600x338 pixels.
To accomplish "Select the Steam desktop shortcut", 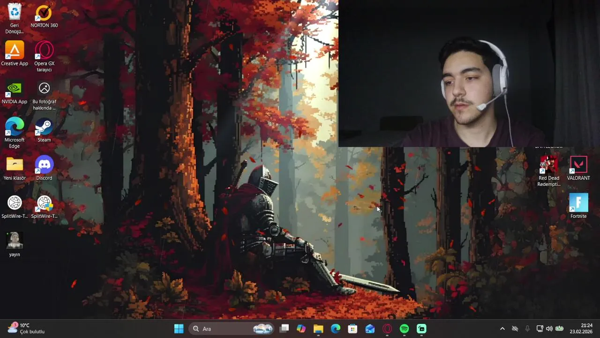I will (x=44, y=130).
